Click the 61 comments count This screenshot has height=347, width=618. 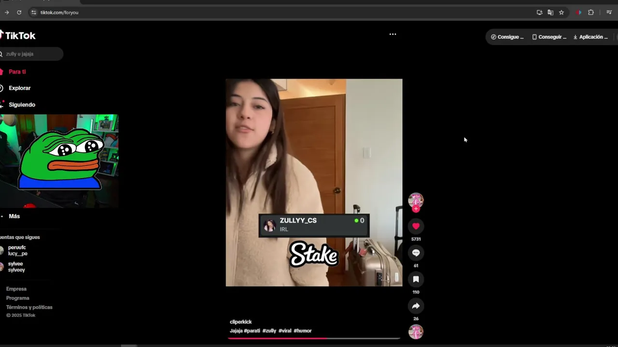(x=416, y=266)
